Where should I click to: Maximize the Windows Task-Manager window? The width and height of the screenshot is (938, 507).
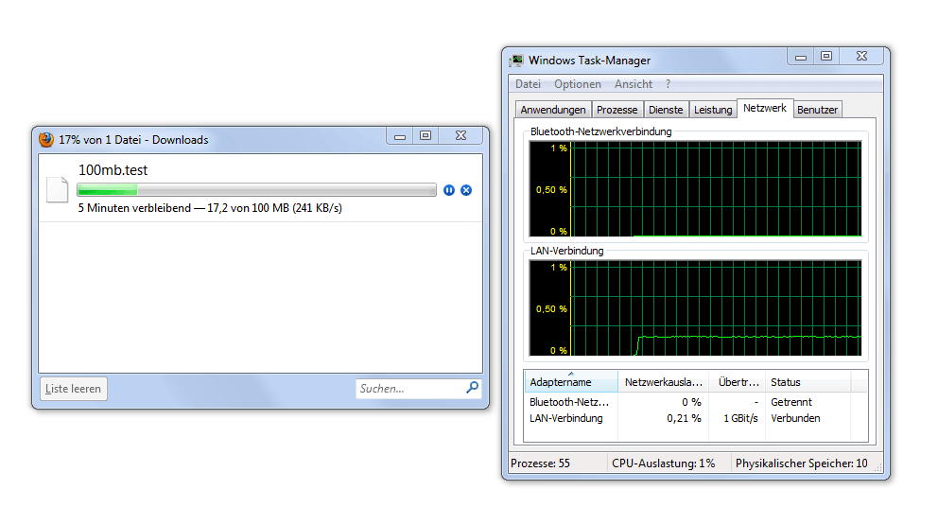[826, 56]
